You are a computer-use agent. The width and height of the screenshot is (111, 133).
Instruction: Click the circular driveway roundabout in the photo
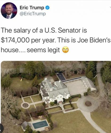pos(88,104)
